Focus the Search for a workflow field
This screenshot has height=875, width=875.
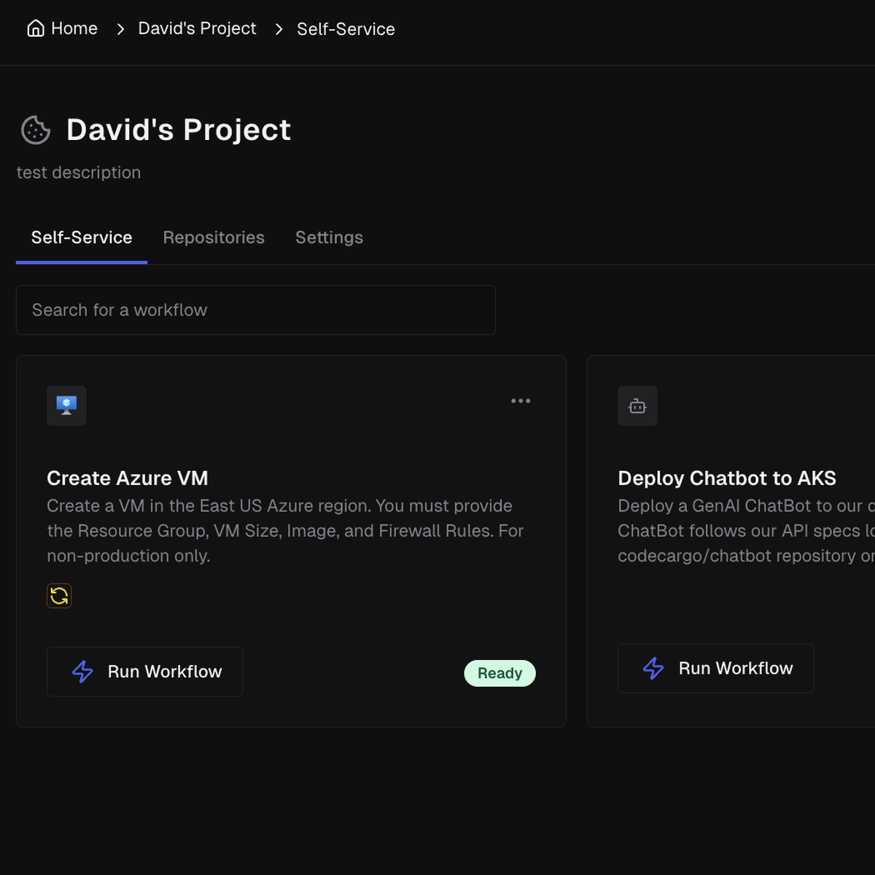pyautogui.click(x=255, y=310)
